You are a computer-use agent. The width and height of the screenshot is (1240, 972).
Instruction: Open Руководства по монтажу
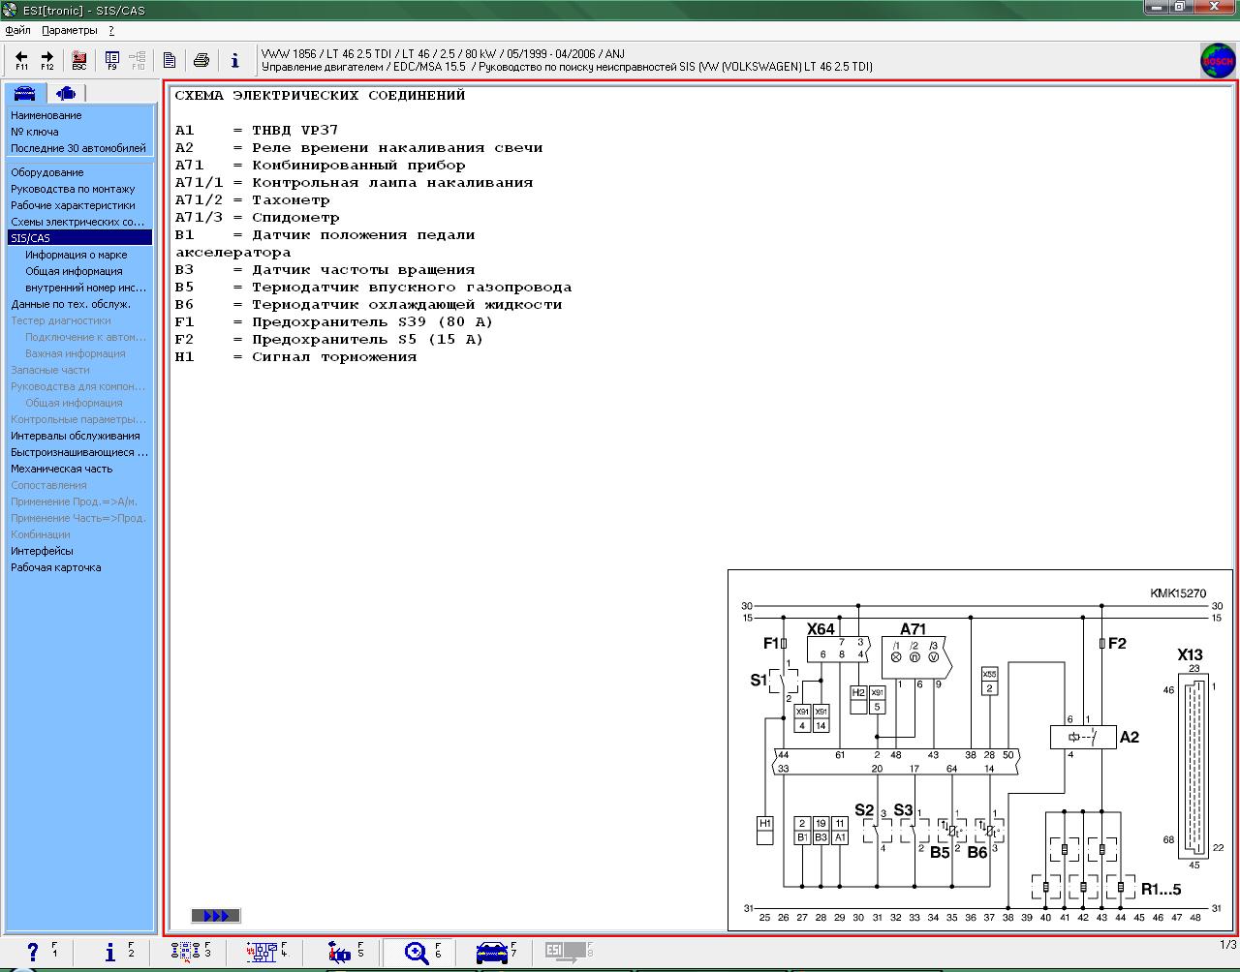[73, 189]
